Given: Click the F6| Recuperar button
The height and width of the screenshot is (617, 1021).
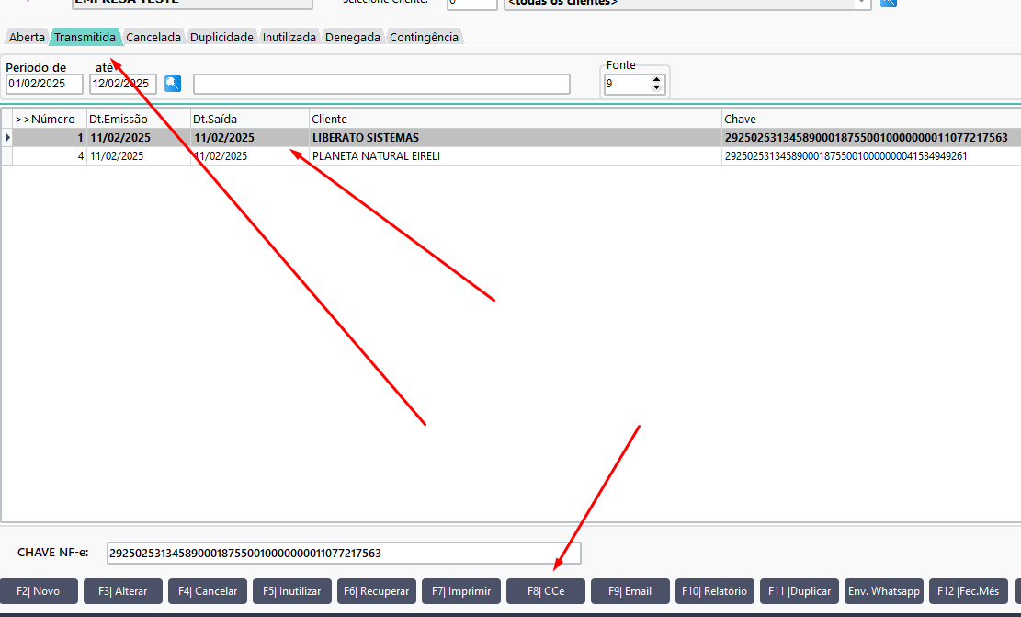Looking at the screenshot, I should point(377,591).
